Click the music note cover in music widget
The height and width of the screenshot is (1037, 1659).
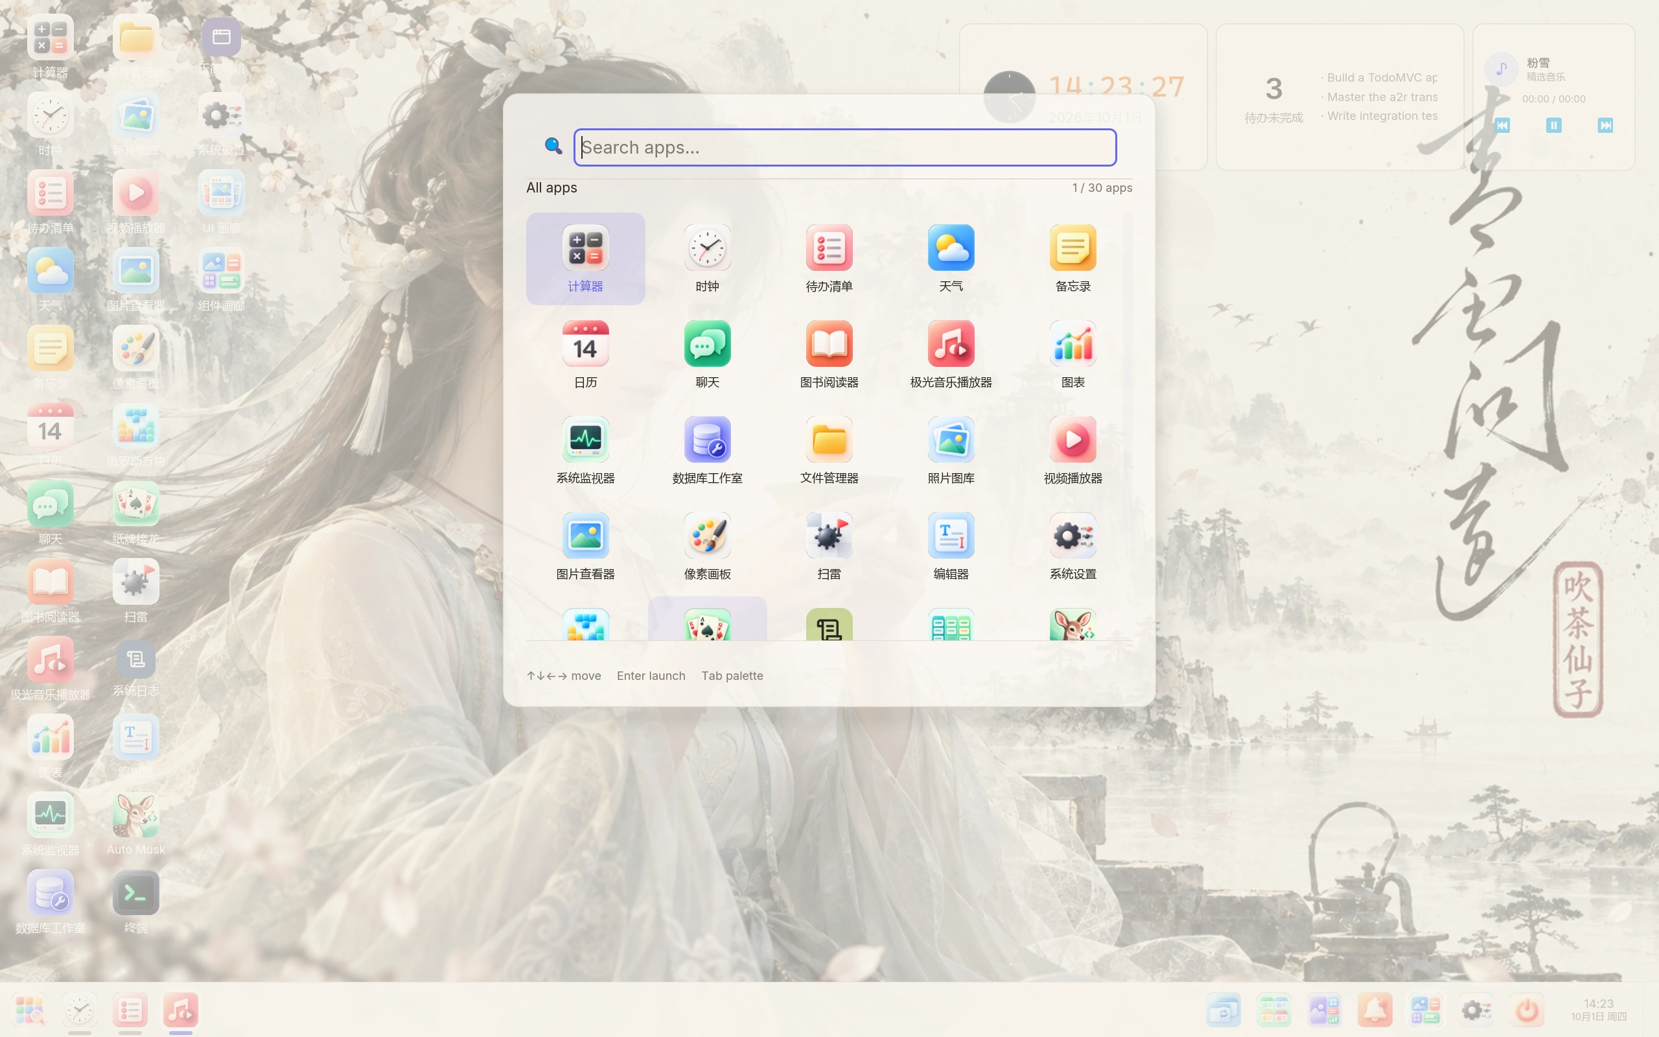click(1502, 69)
